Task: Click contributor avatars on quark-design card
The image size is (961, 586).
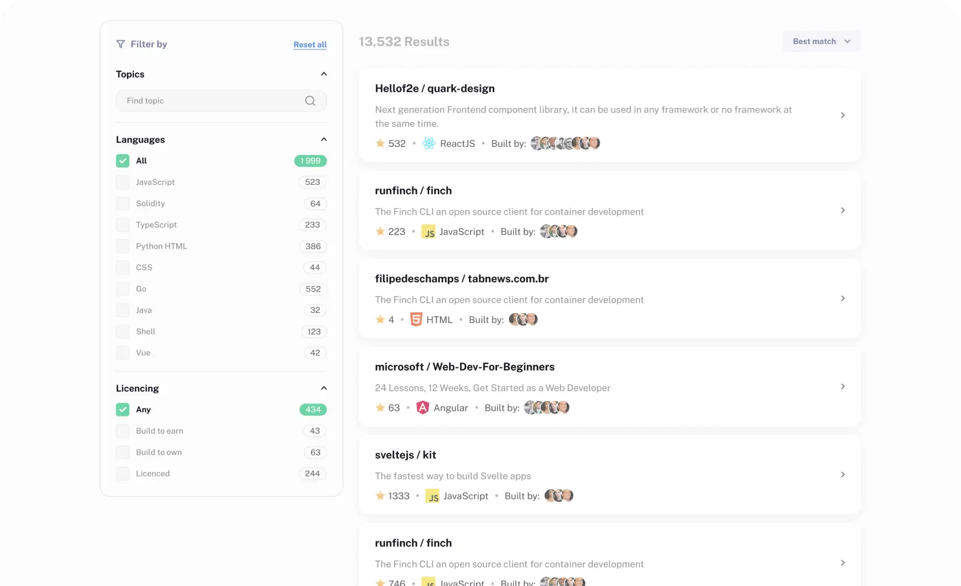Action: [x=565, y=143]
